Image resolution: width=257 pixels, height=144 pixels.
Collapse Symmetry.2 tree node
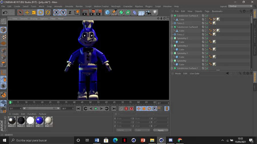(x=172, y=46)
